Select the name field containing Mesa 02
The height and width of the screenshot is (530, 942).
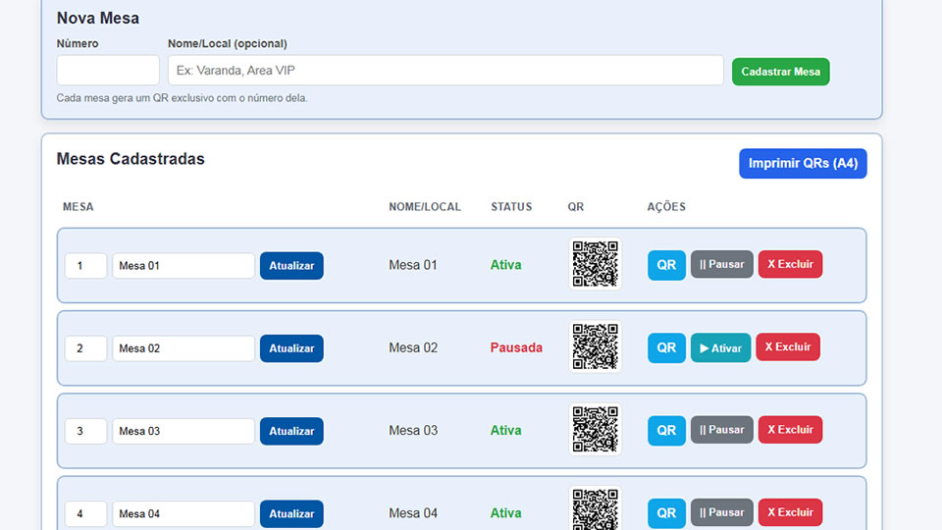(183, 348)
